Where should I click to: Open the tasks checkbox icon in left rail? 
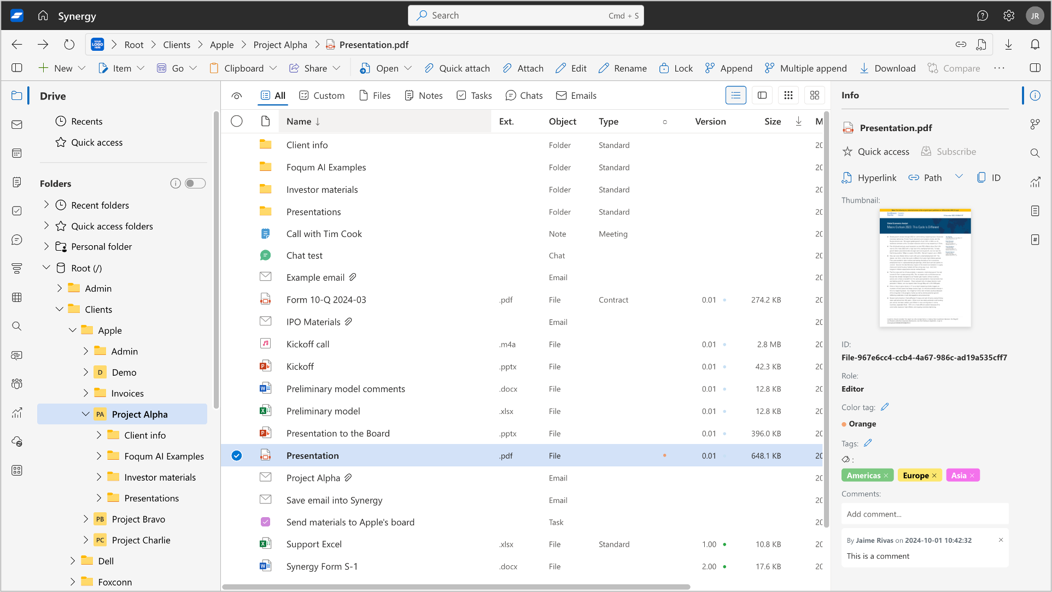pyautogui.click(x=17, y=211)
